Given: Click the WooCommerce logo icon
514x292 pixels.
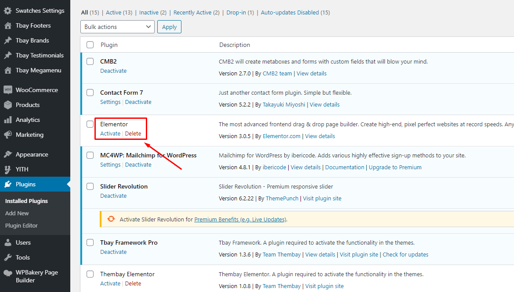Looking at the screenshot, I should 8,90.
